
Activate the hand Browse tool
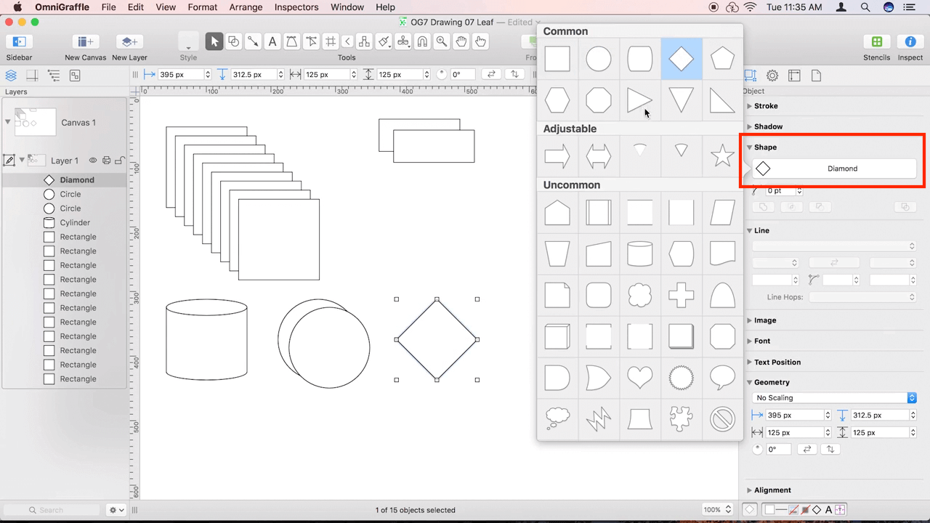pos(480,41)
